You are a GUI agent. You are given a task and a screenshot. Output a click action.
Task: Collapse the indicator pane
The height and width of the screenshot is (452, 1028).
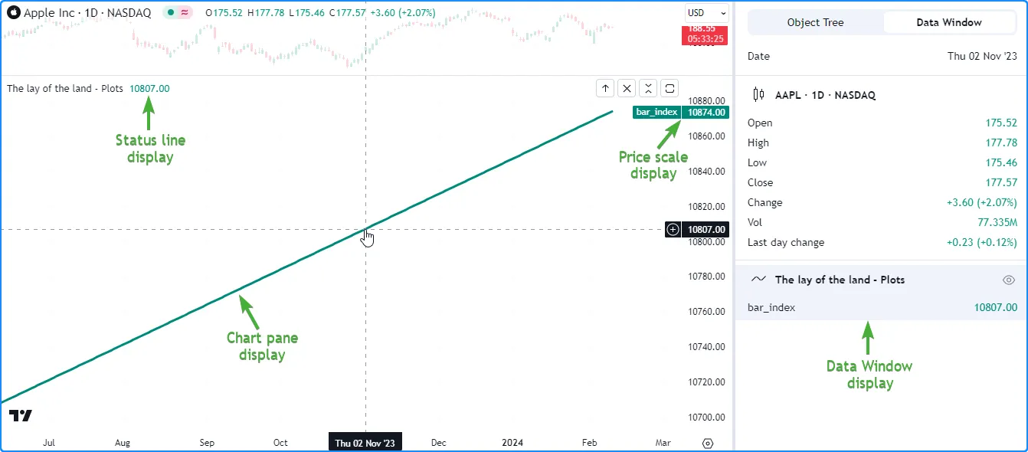point(648,88)
